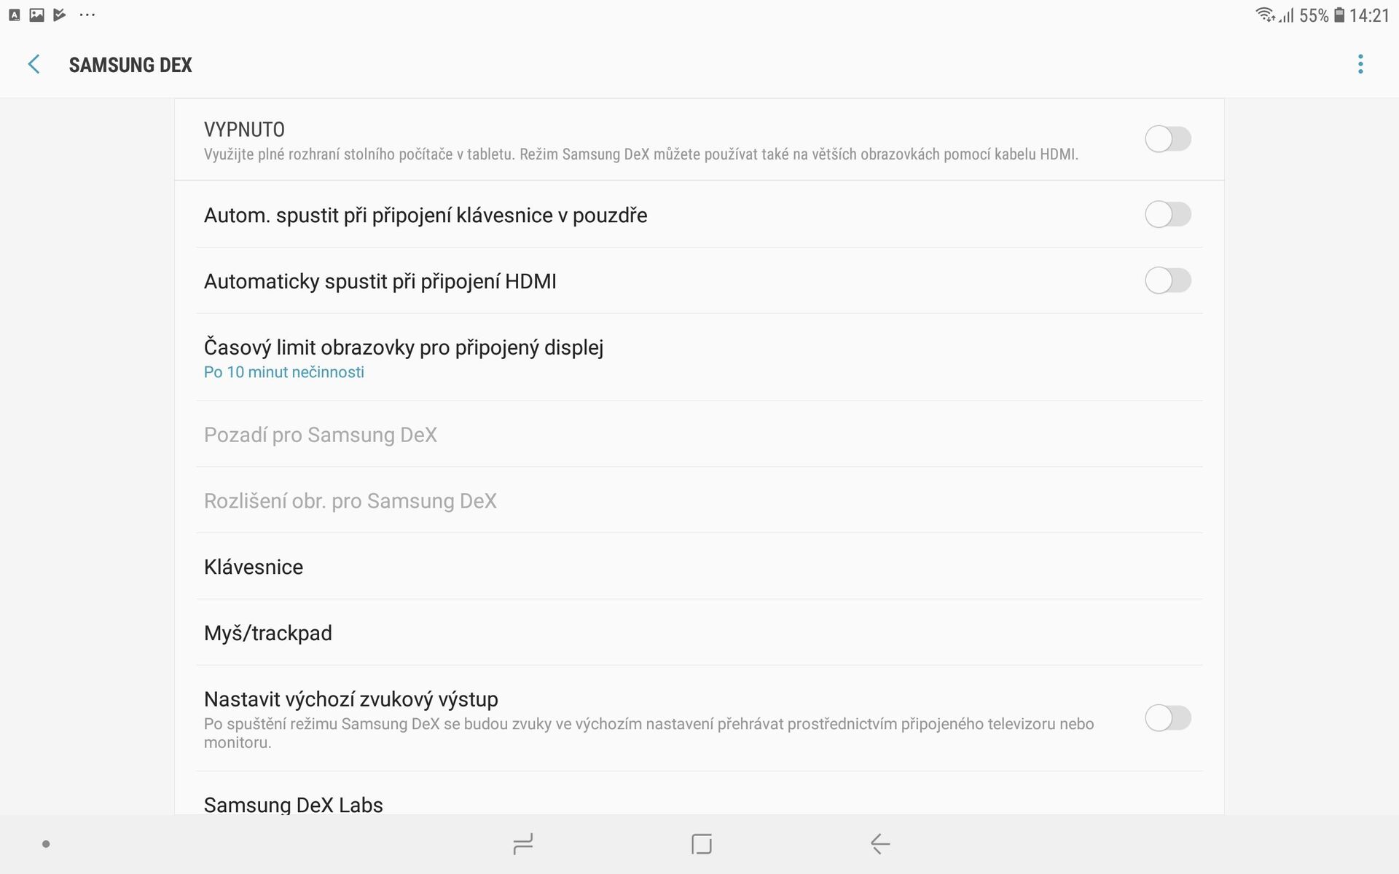This screenshot has width=1399, height=874.
Task: Turn on 'Nastavit výchozí zvukový výstup'
Action: [x=1169, y=718]
